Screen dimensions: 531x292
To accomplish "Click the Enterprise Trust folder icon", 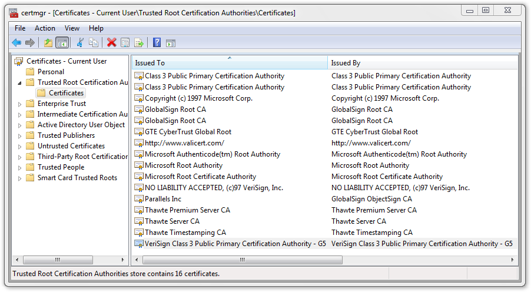I will coord(30,103).
